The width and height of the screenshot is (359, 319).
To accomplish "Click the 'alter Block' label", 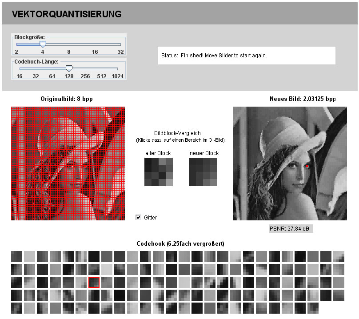I will [158, 153].
